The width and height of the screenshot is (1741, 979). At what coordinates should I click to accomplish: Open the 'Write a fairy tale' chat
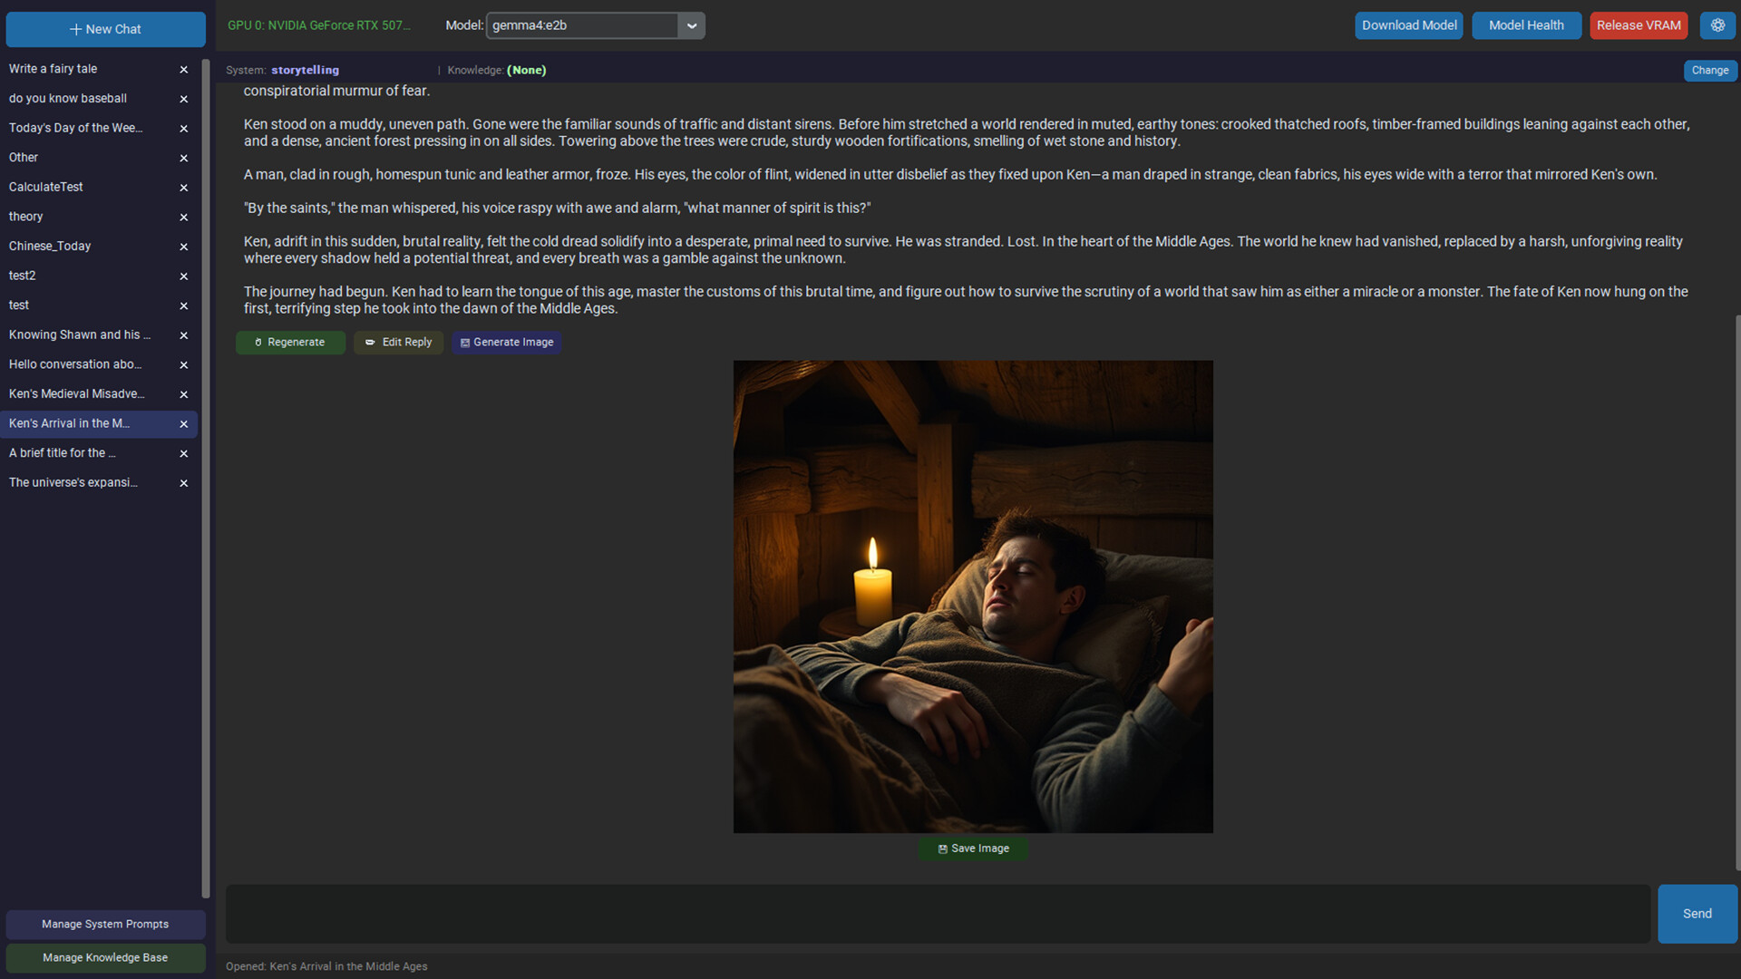click(53, 69)
